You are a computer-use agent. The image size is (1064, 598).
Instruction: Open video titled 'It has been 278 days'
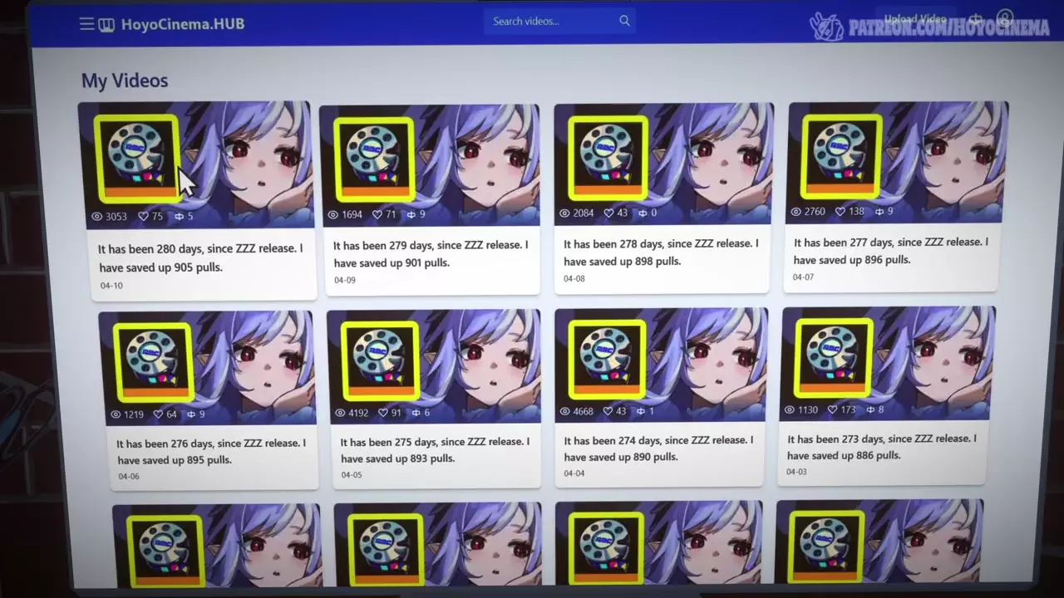coord(661,252)
